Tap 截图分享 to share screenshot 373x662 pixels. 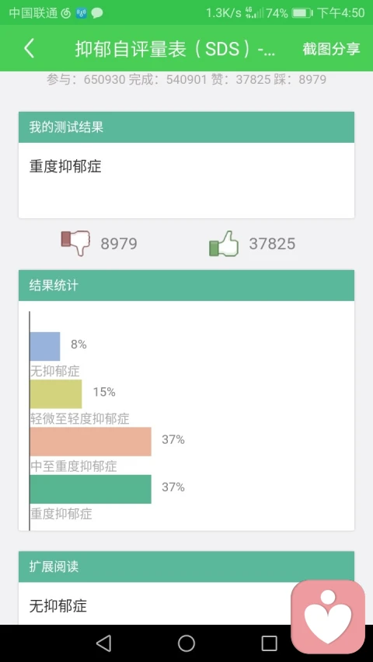[331, 49]
